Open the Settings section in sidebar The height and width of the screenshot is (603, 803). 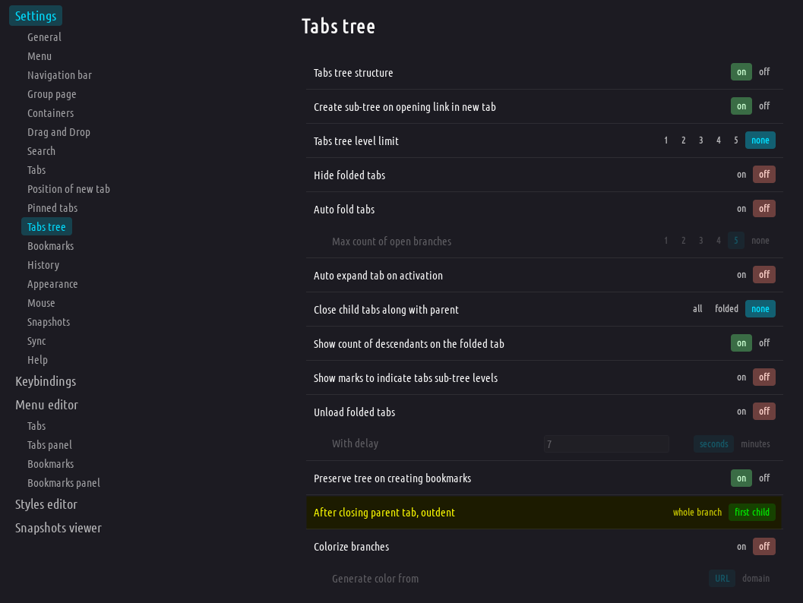pyautogui.click(x=36, y=16)
